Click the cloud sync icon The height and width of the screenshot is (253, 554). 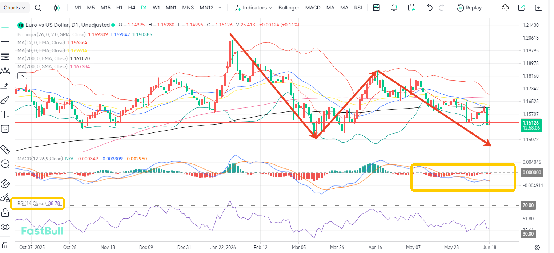pos(505,8)
